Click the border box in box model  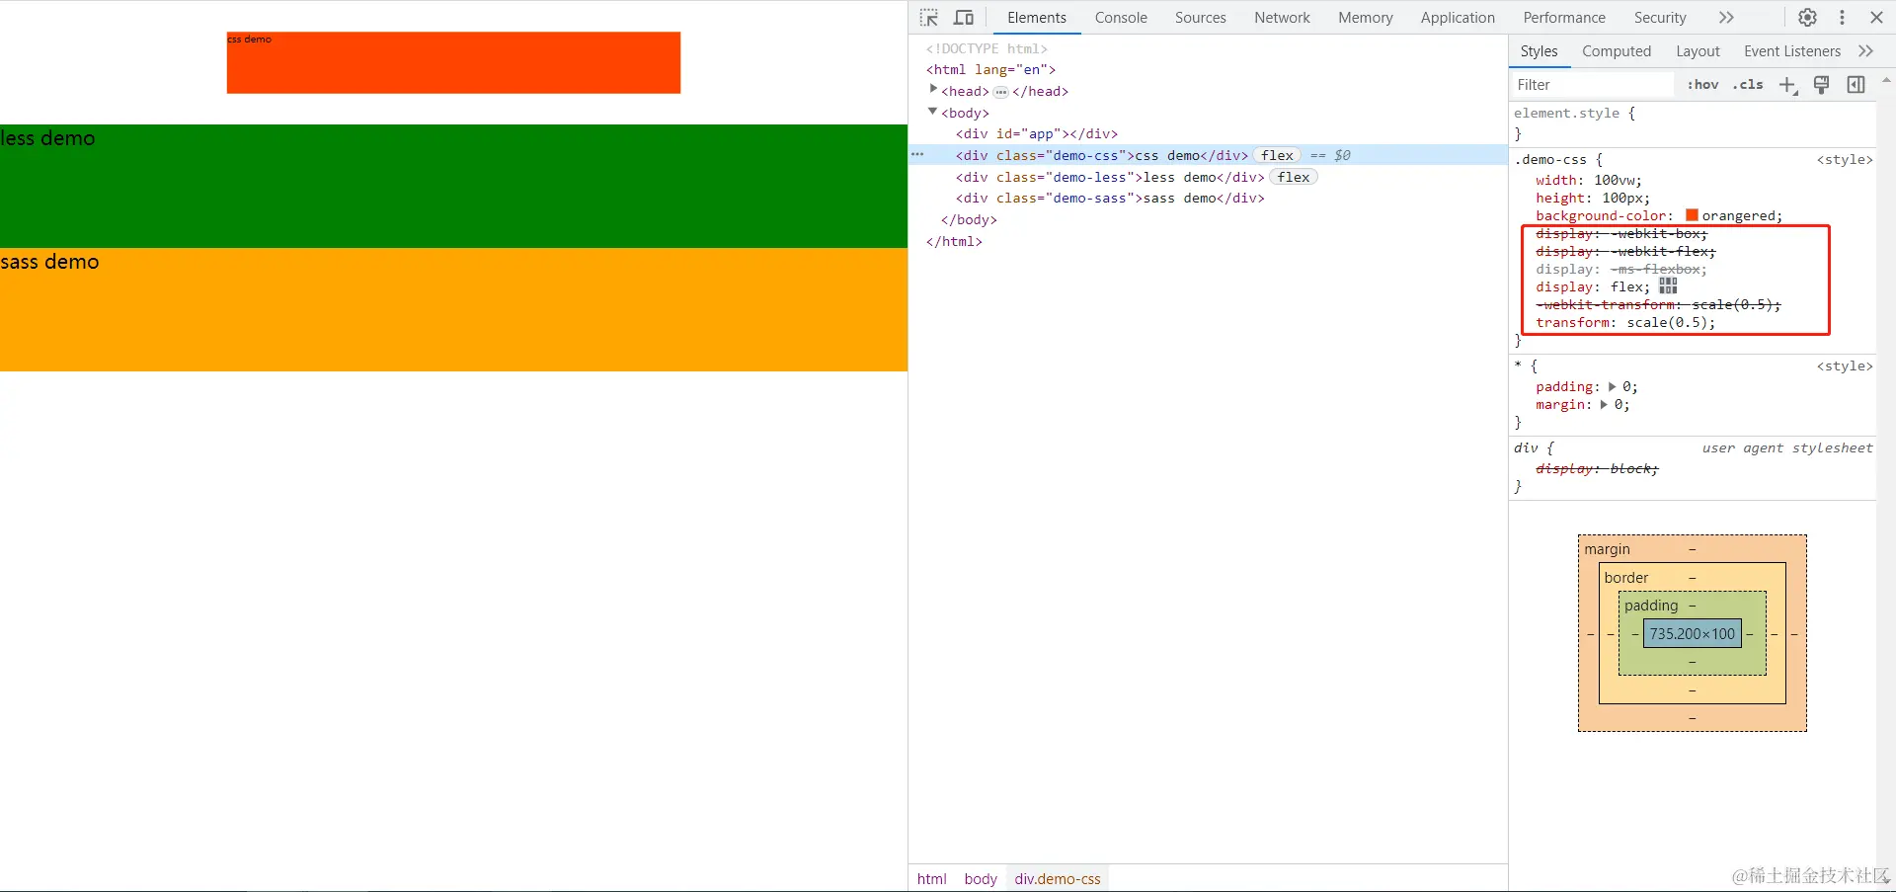click(x=1693, y=577)
